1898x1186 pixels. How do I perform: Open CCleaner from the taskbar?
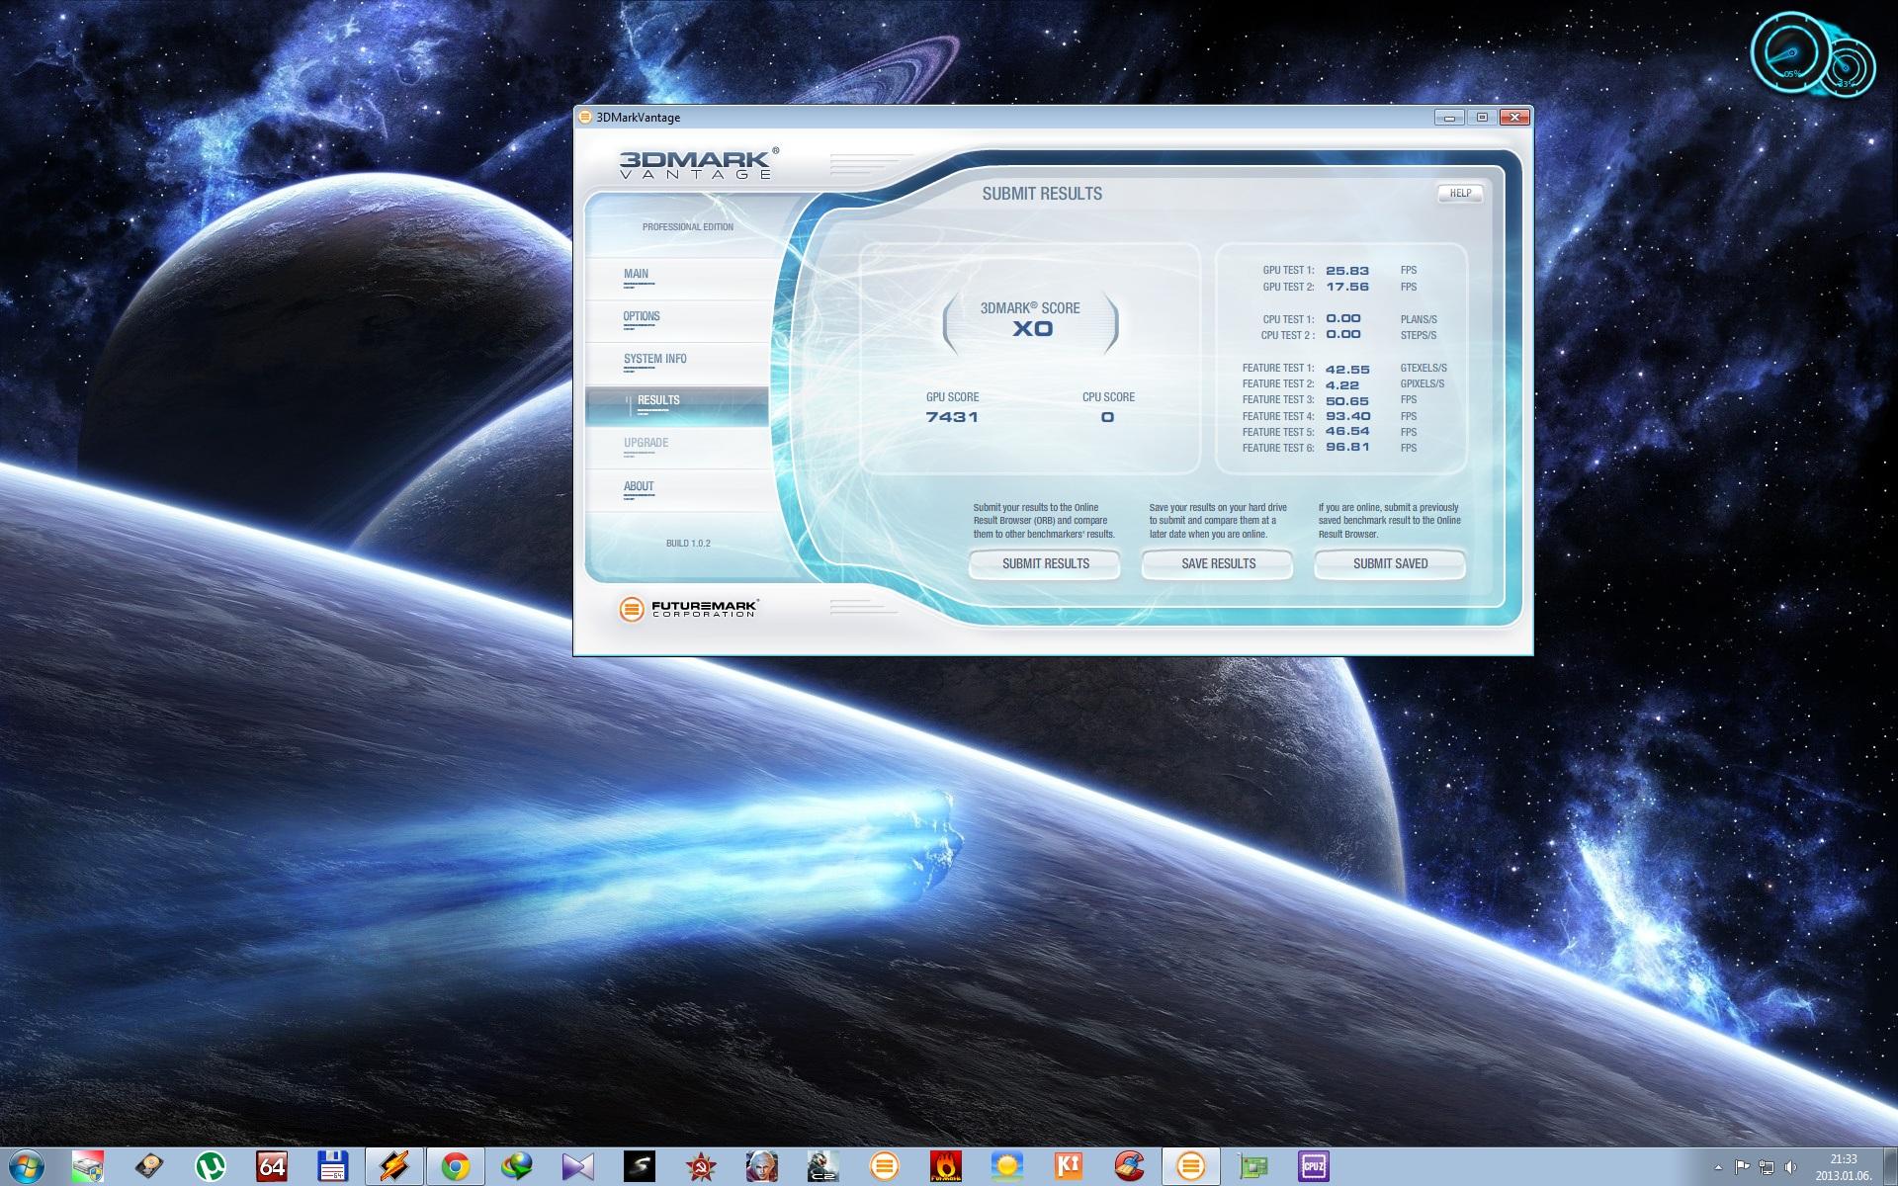click(x=1130, y=1167)
